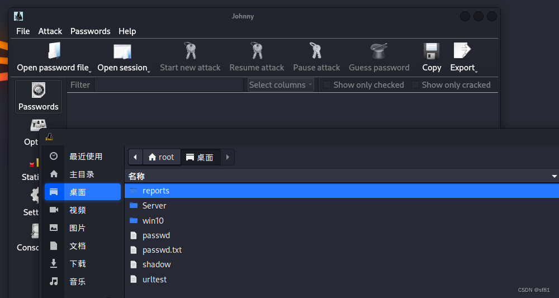The image size is (559, 298).
Task: Expand the Open session dropdown arrow
Action: coord(149,72)
